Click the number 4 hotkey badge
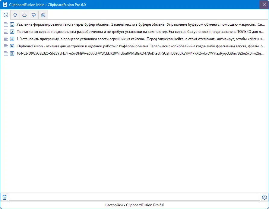269x209 pixels. [12, 46]
